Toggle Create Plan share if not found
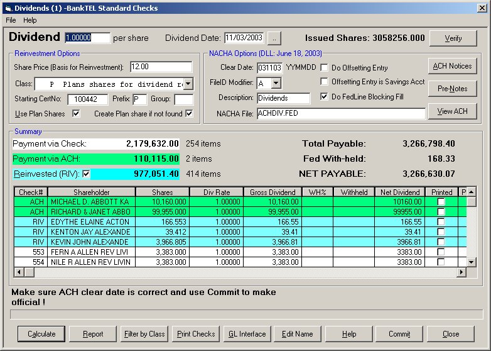This screenshot has height=351, width=491. [x=188, y=114]
